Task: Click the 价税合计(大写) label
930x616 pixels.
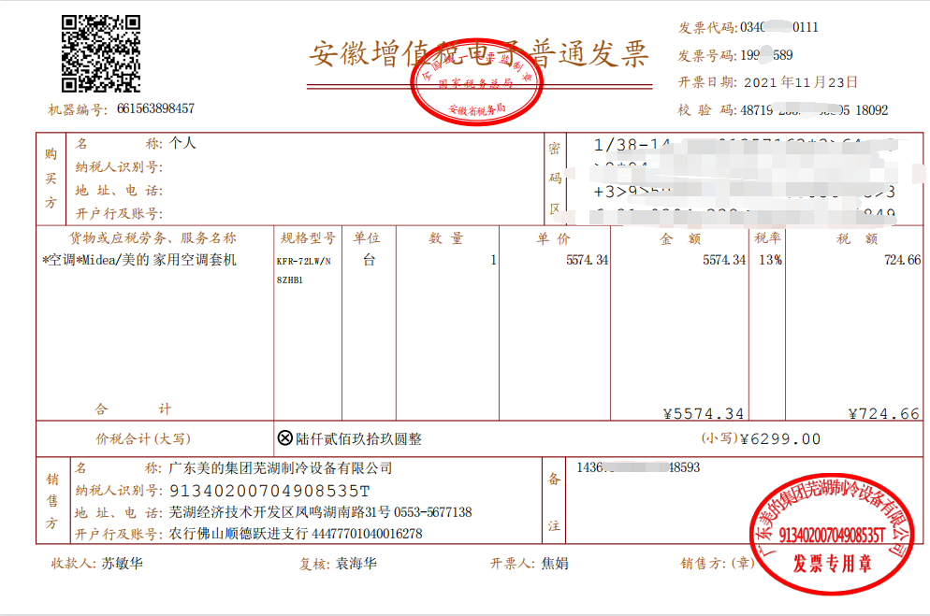Action: pyautogui.click(x=143, y=439)
